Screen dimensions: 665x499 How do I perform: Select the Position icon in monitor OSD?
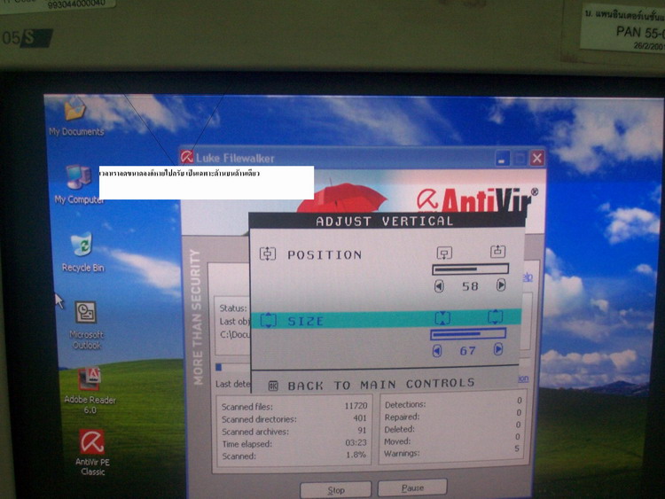pos(268,253)
